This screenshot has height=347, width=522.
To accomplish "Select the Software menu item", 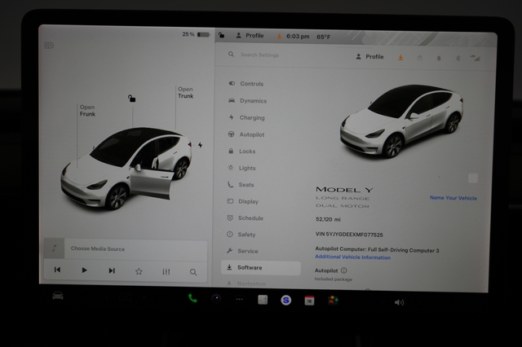I will (261, 267).
